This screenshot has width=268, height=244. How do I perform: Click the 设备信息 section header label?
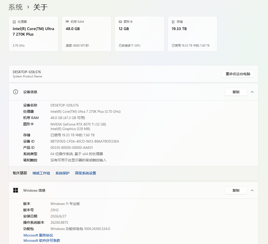pyautogui.click(x=30, y=92)
